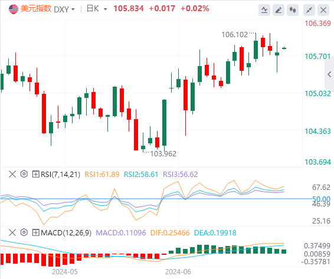The image size is (334, 279).
Task: Remove the MACD indicator panel
Action: (12, 232)
